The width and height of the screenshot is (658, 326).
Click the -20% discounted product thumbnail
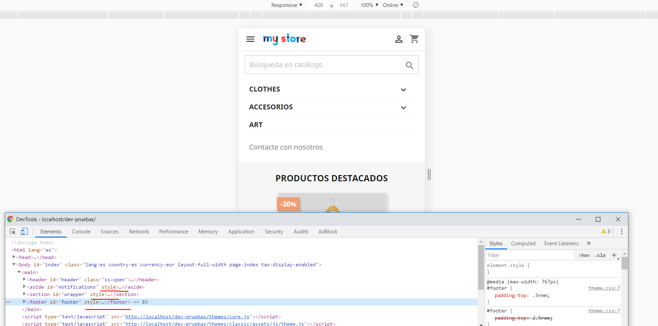coord(331,203)
